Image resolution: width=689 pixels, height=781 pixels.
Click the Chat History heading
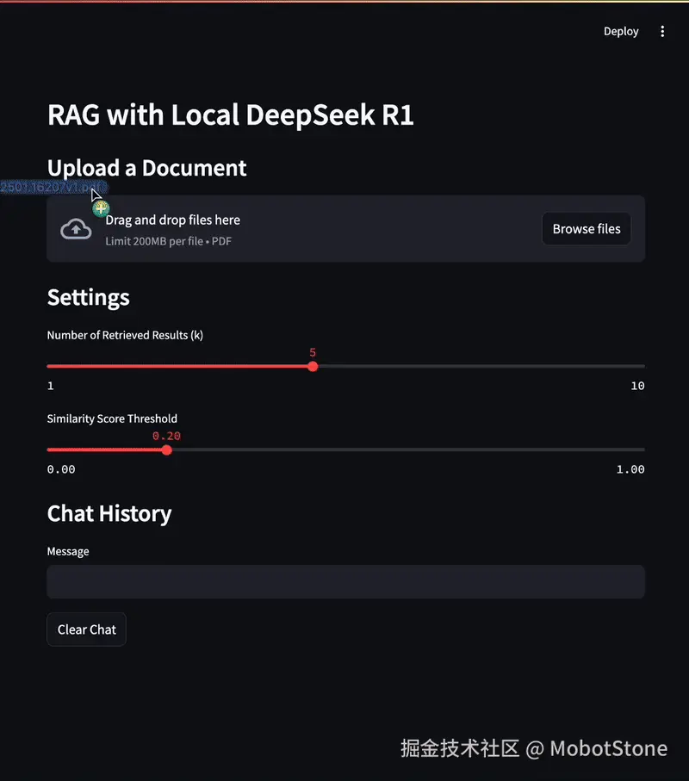pyautogui.click(x=109, y=514)
